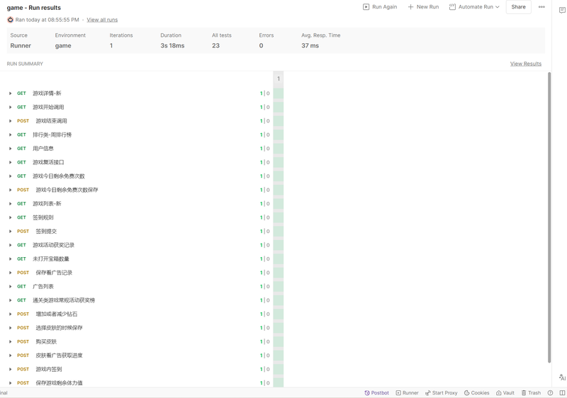Open the comments panel icon
This screenshot has width=567, height=398.
[562, 10]
